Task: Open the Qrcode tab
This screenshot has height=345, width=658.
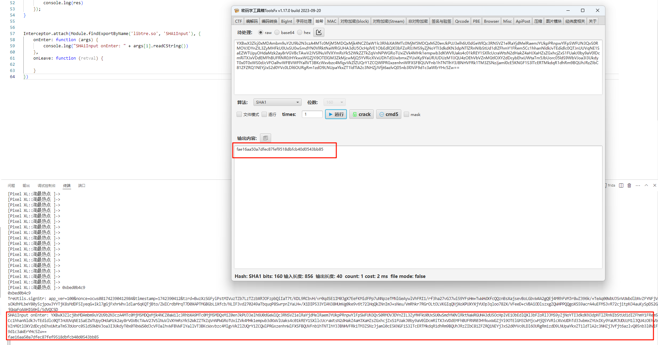Action: (462, 21)
